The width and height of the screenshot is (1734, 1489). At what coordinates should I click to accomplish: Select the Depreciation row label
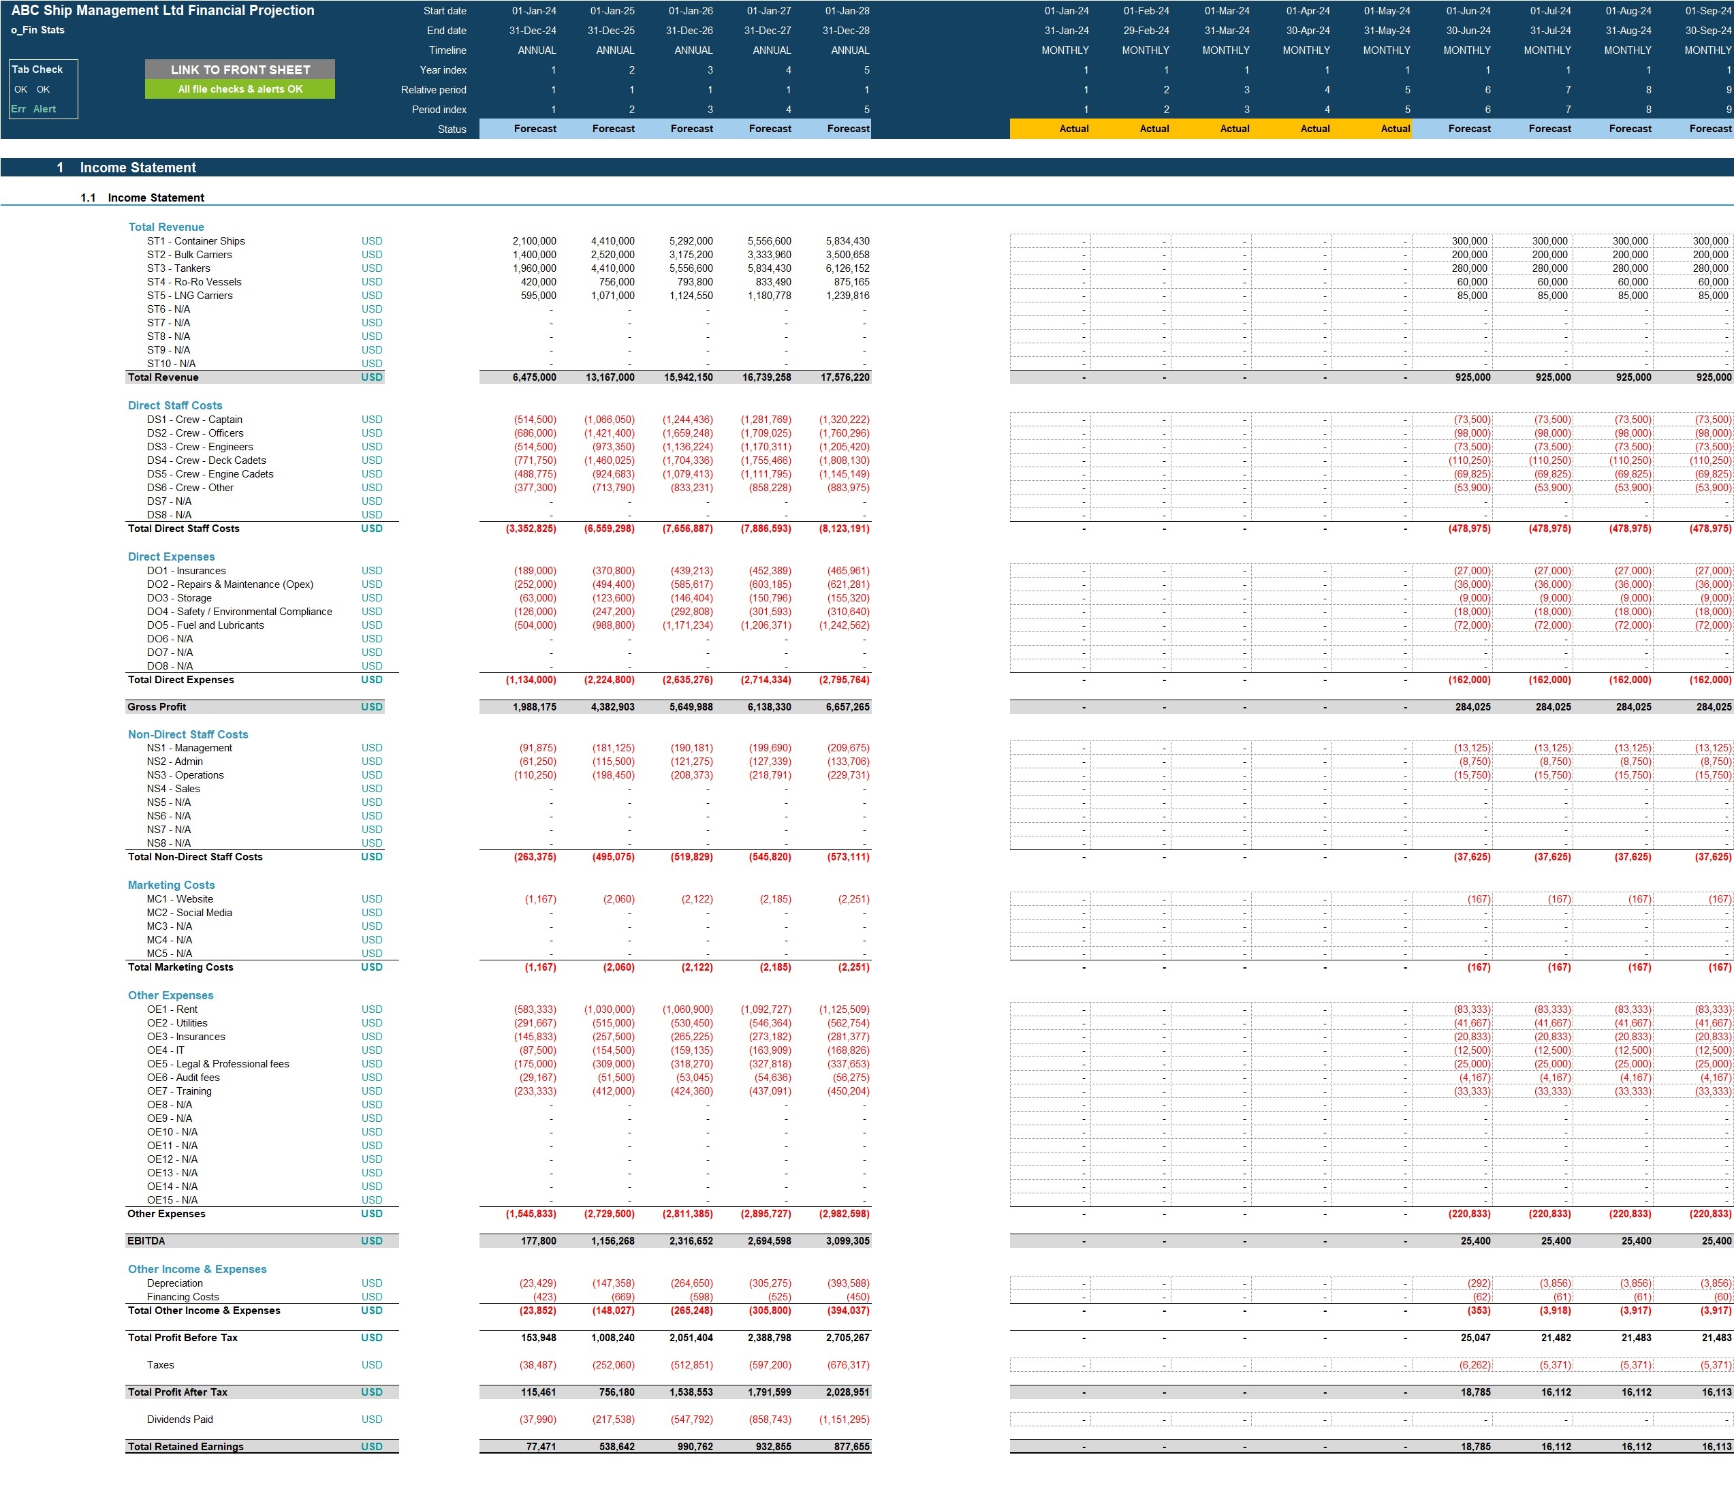pyautogui.click(x=175, y=1283)
